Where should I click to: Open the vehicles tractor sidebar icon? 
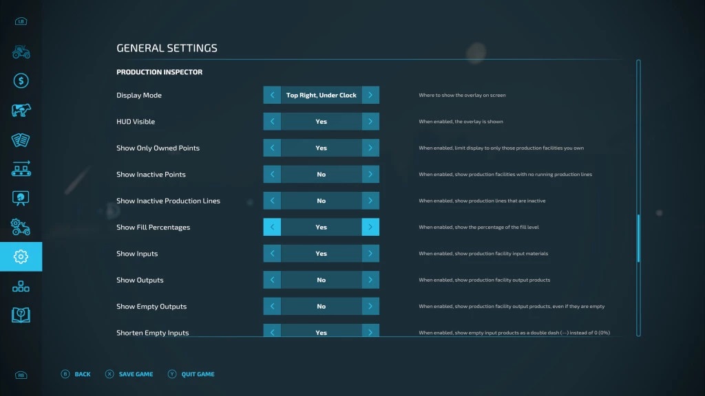(x=21, y=52)
